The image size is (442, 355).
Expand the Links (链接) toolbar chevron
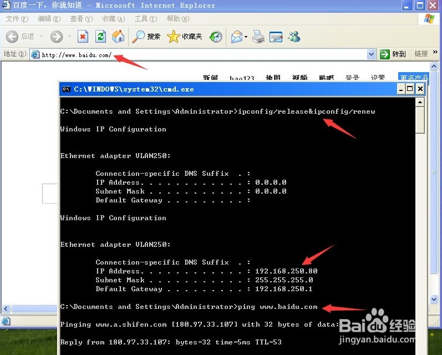pyautogui.click(x=435, y=52)
